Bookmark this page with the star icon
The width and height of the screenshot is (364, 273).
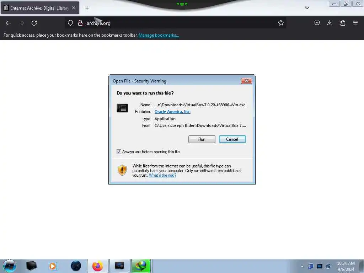coord(281,23)
